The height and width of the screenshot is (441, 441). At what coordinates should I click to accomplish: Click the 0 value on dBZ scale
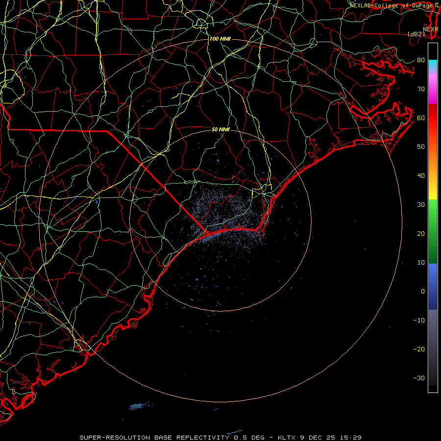tap(423, 292)
